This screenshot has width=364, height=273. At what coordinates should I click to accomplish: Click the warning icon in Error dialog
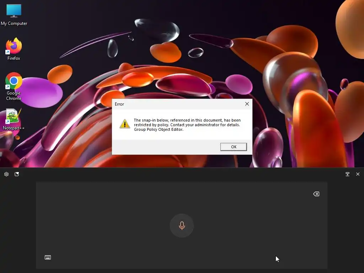coord(125,124)
